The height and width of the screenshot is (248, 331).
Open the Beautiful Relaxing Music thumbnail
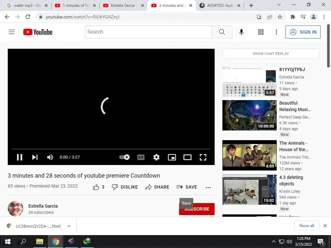pyautogui.click(x=249, y=115)
